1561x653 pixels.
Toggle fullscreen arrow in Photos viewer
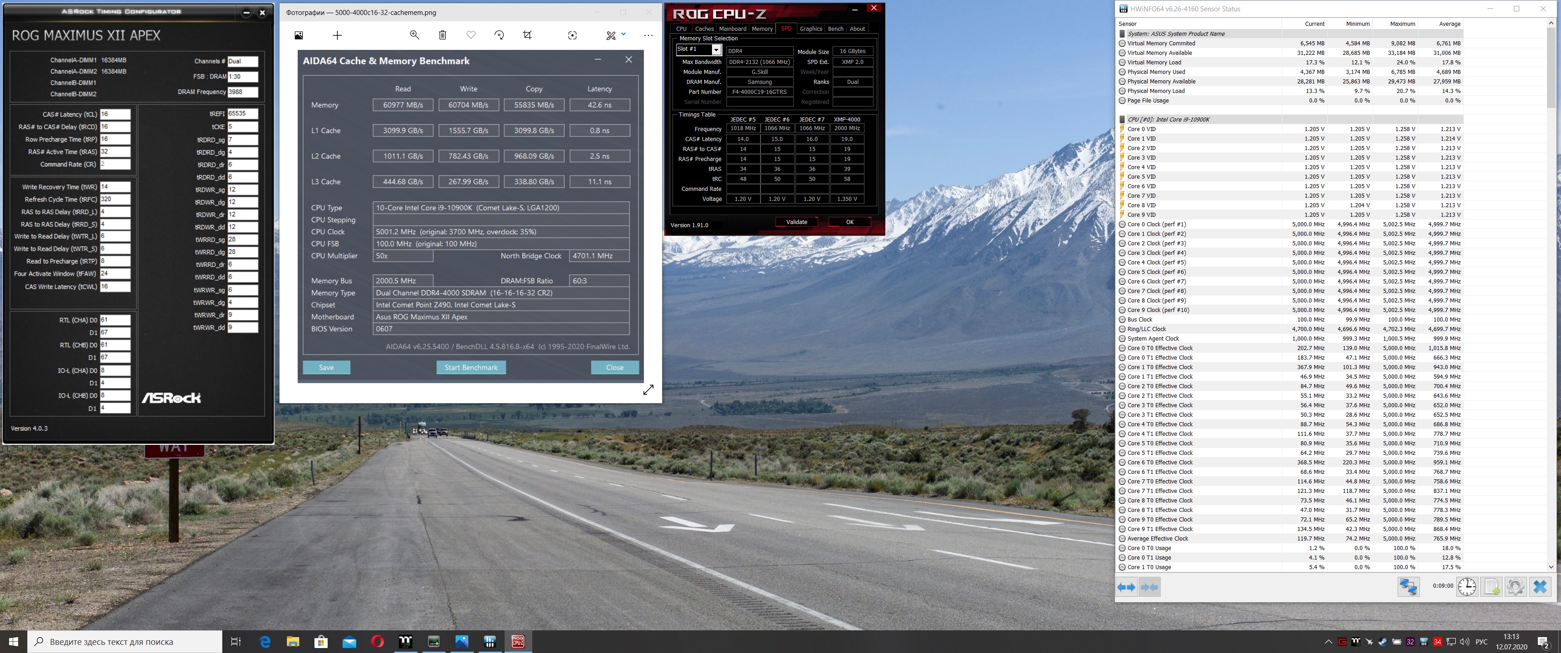(x=648, y=390)
